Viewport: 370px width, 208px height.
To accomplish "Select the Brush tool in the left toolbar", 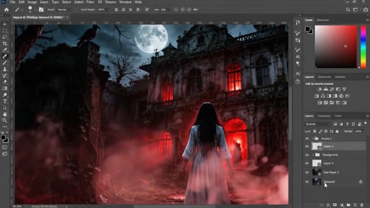I will pyautogui.click(x=5, y=62).
